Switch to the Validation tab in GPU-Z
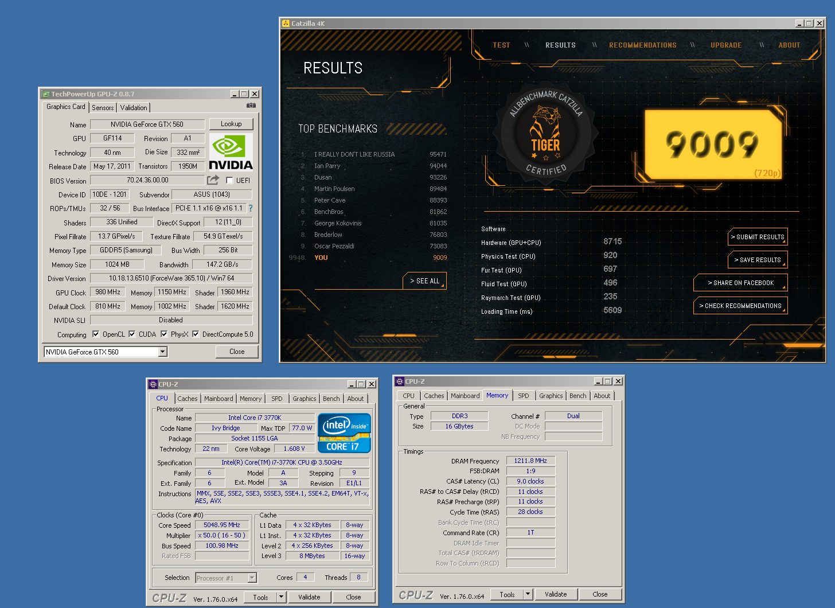Image resolution: width=835 pixels, height=608 pixels. pyautogui.click(x=134, y=108)
